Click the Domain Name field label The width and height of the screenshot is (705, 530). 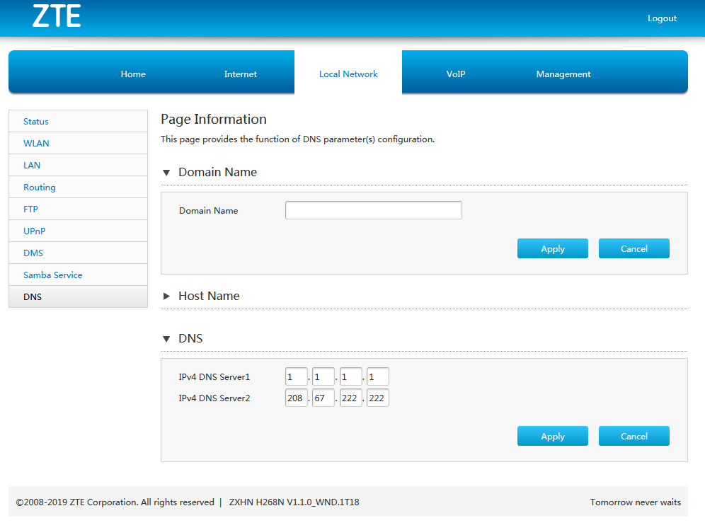[209, 210]
